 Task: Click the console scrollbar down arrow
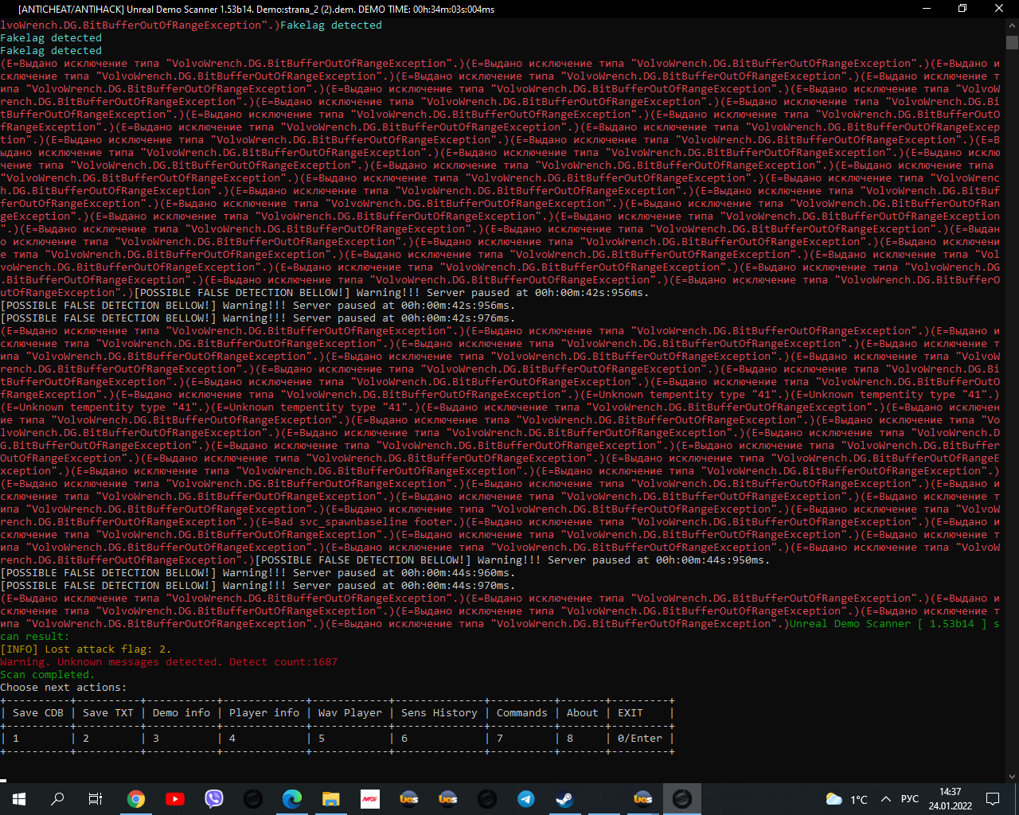[x=1012, y=776]
